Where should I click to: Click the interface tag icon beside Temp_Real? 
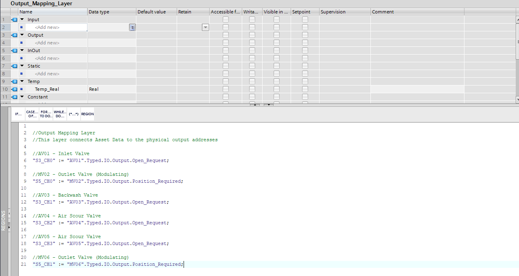(14, 89)
